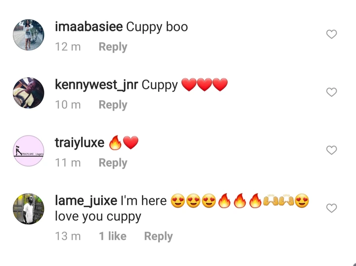Open the kennywest_jnr username link
This screenshot has width=356, height=266.
pyautogui.click(x=96, y=85)
